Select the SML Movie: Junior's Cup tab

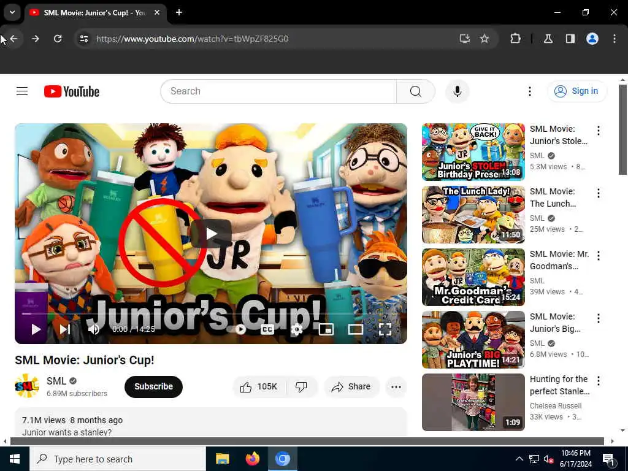(95, 13)
